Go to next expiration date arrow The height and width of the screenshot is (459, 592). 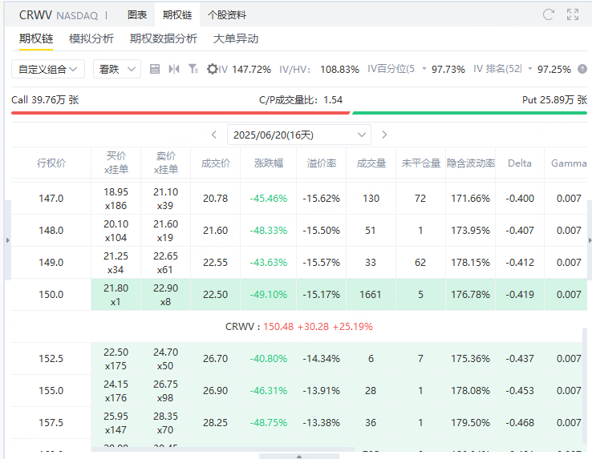384,135
